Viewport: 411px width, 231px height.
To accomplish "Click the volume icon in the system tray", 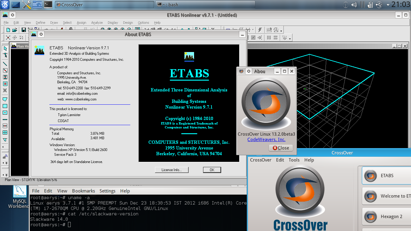I will tap(354, 5).
